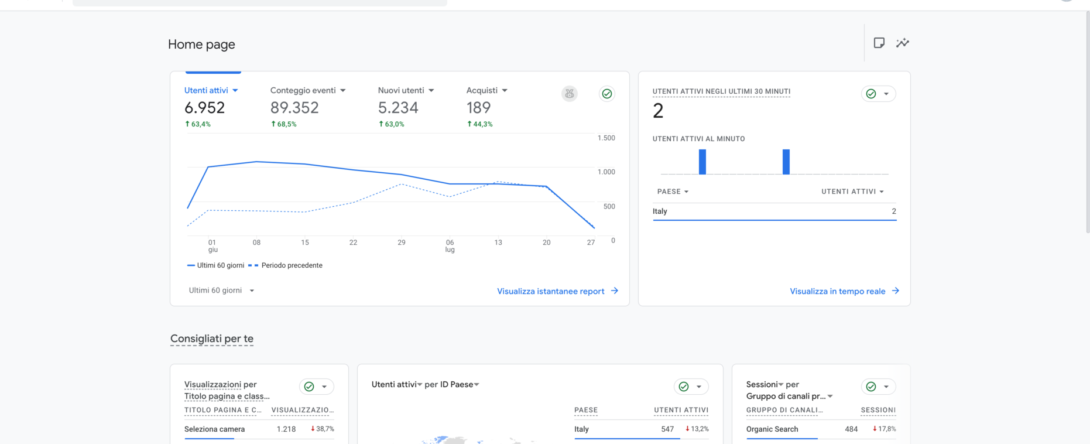Switch to the Conteggio eventi metric
The width and height of the screenshot is (1090, 444).
[303, 90]
